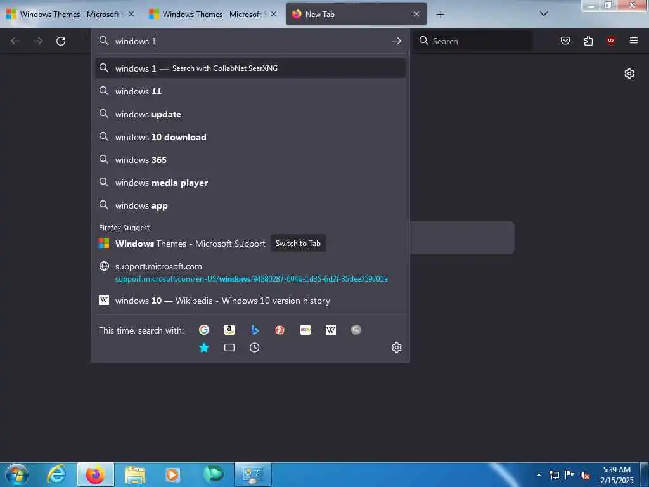Viewport: 649px width, 487px height.
Task: Expand the list all tabs chevron
Action: [x=544, y=14]
